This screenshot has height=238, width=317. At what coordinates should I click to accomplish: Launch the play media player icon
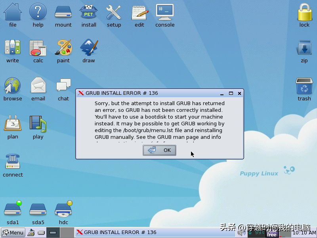click(38, 123)
